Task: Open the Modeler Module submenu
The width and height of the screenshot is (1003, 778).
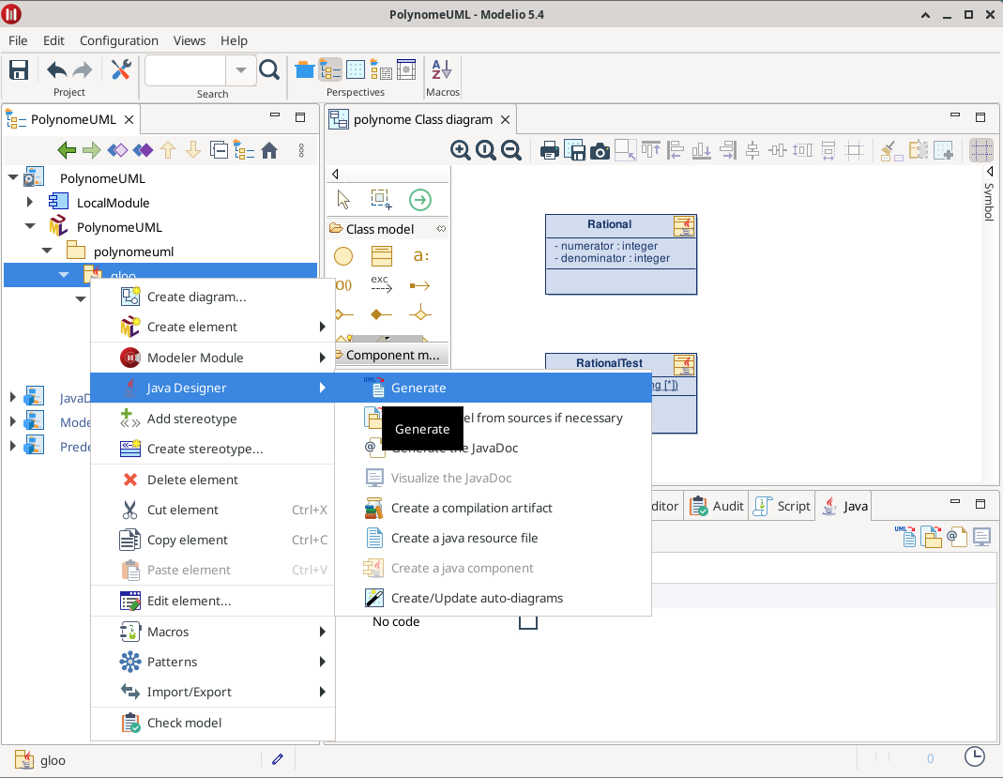Action: click(212, 358)
